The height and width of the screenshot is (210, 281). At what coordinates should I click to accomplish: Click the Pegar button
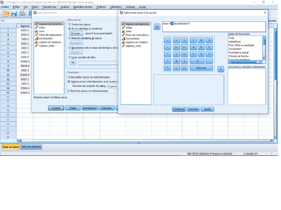[x=73, y=108]
